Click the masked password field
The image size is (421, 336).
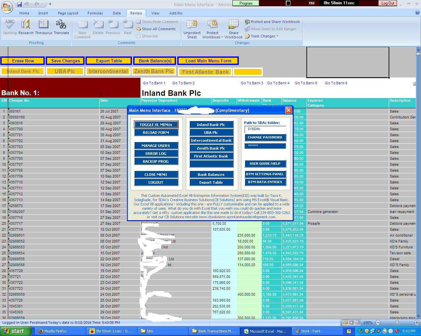265,146
